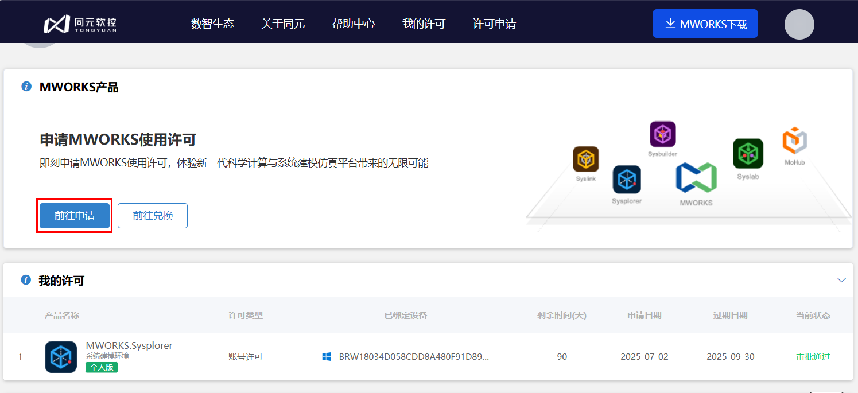
Task: Click the info icon beside 我的许可
Action: click(26, 280)
